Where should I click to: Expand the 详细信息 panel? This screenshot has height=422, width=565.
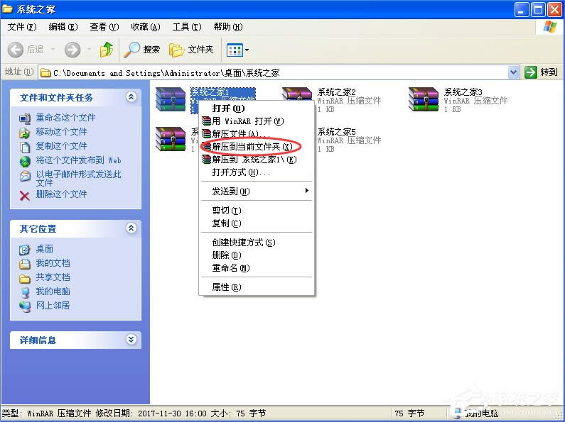tap(131, 340)
